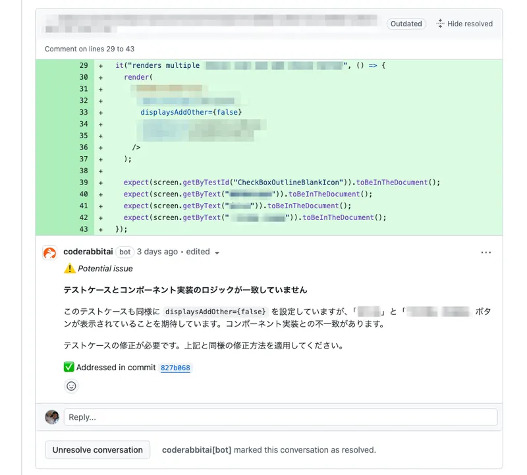Click the coderabbitai rabbit avatar
Image resolution: width=527 pixels, height=475 pixels.
[x=49, y=252]
